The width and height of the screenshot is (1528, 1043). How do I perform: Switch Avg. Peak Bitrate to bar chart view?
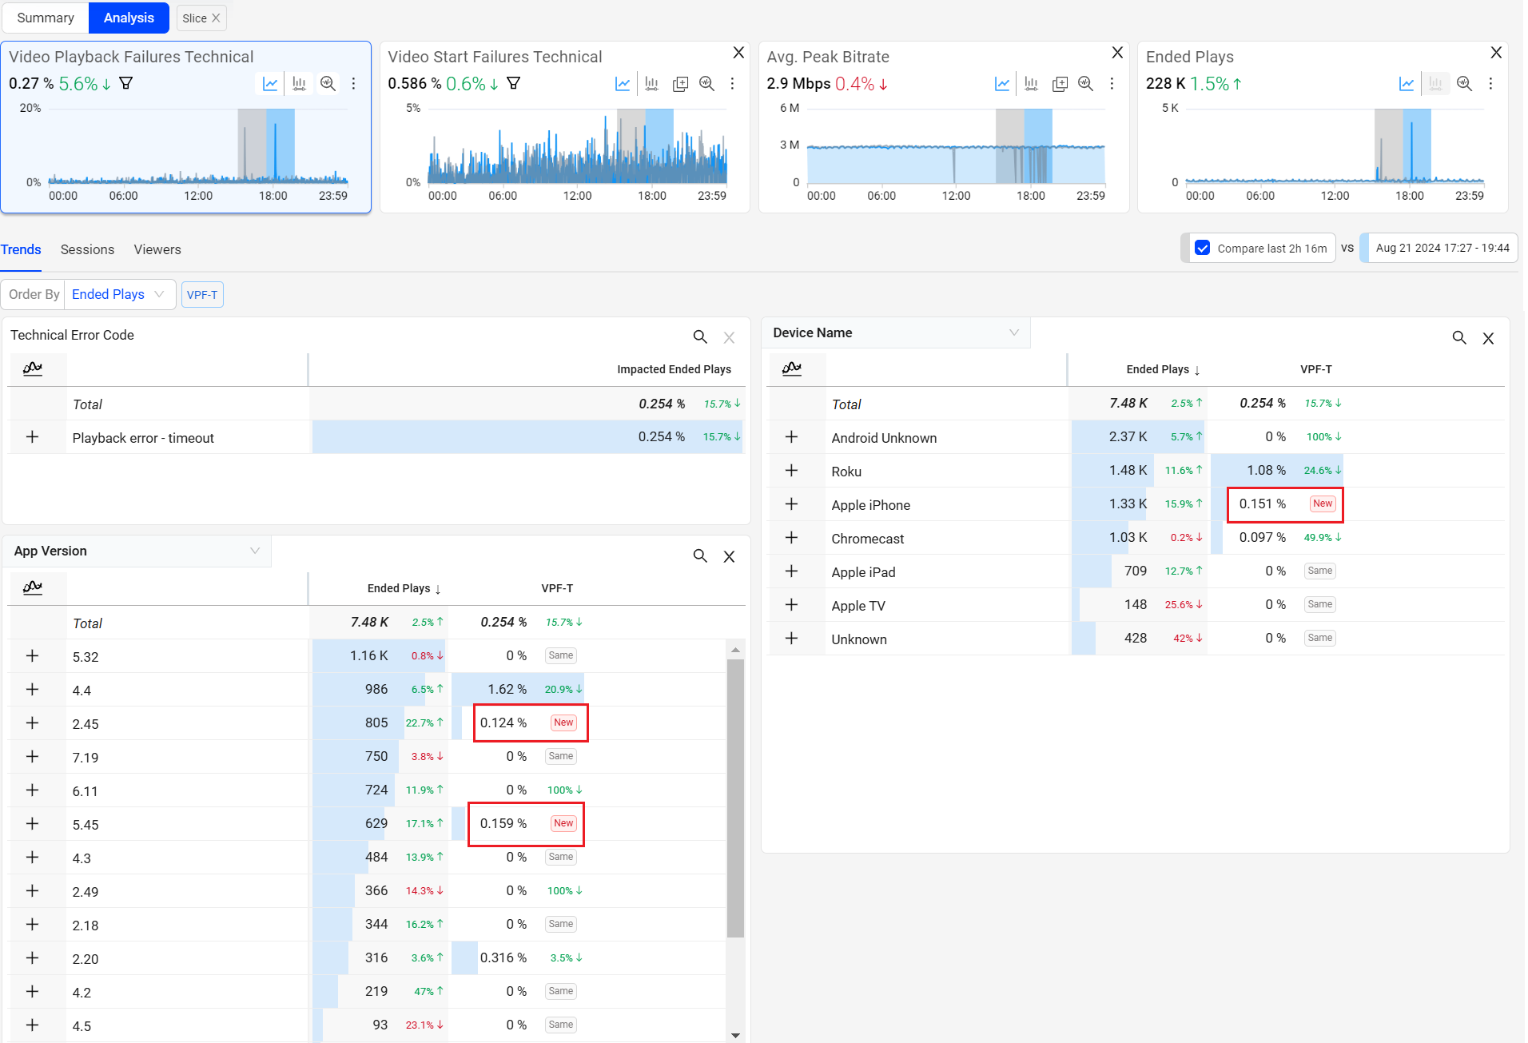1031,84
